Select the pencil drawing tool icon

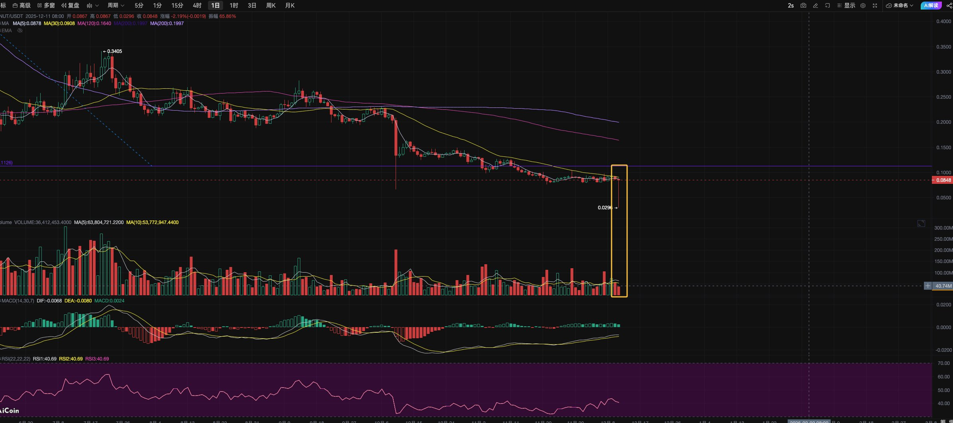(x=816, y=6)
